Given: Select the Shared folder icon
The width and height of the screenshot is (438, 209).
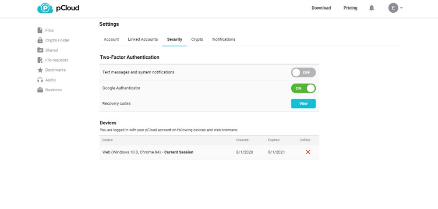Looking at the screenshot, I should [x=40, y=50].
